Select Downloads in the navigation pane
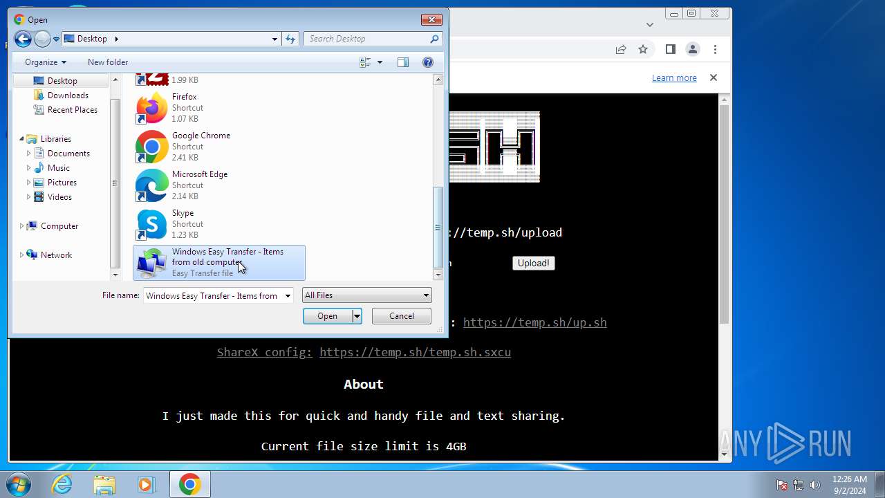This screenshot has width=885, height=498. click(68, 95)
